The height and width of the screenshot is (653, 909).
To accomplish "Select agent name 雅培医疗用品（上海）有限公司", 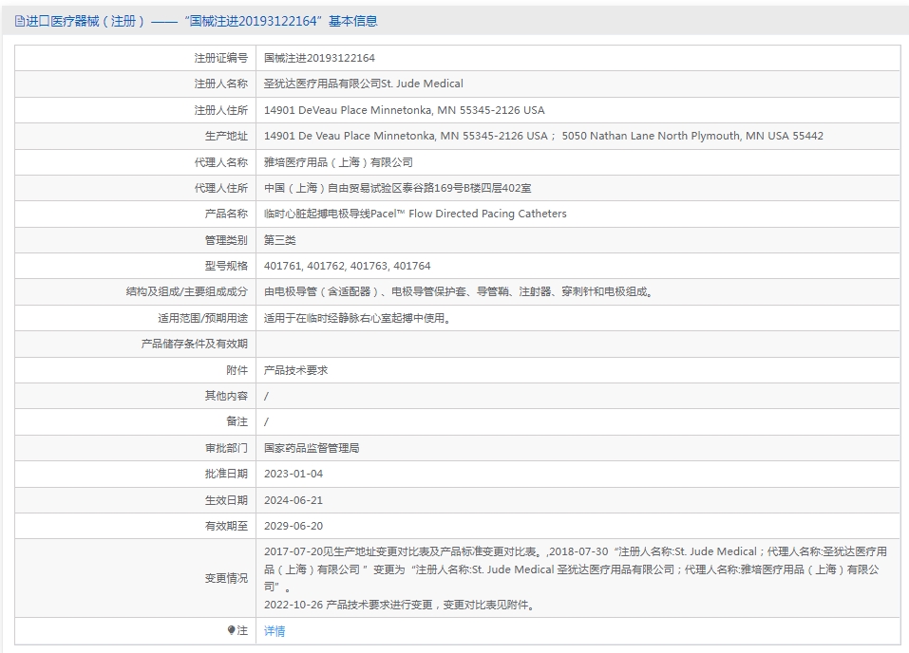I will point(338,162).
